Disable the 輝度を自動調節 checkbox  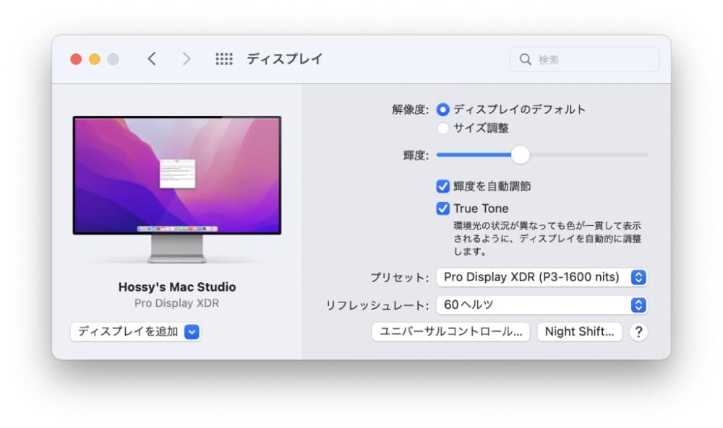coord(443,186)
